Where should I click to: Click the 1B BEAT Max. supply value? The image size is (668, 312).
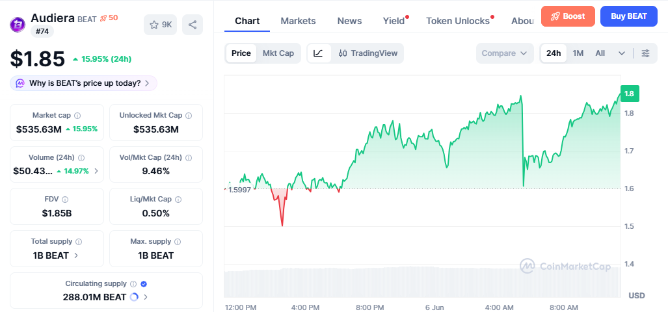click(156, 255)
